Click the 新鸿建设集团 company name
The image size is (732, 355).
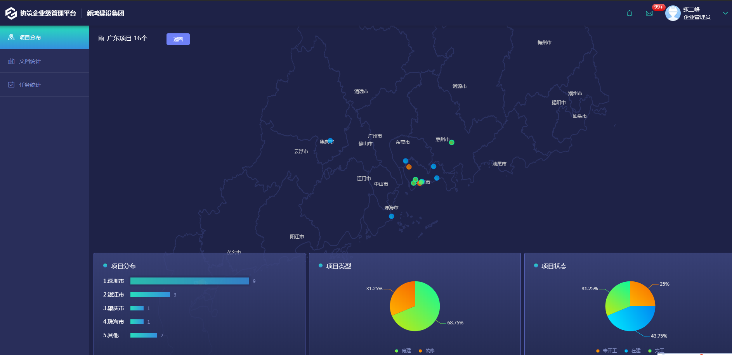click(x=106, y=13)
